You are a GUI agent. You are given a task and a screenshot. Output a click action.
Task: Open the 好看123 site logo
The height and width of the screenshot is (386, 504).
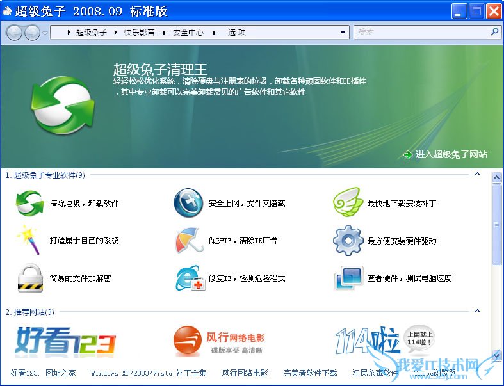pyautogui.click(x=65, y=341)
